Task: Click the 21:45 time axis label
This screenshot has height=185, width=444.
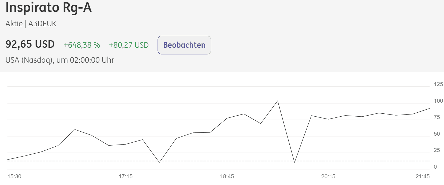Action: tap(423, 176)
